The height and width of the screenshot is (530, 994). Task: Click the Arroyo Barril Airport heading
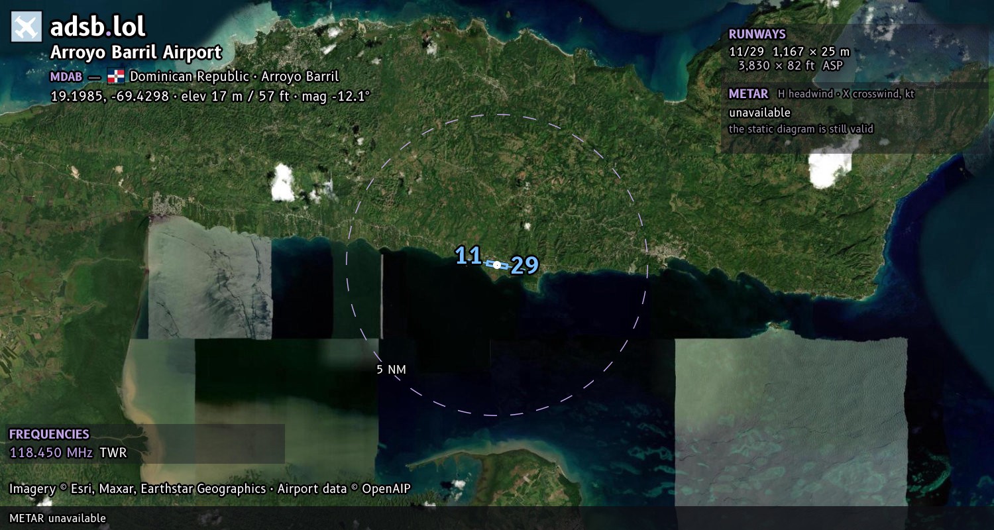136,52
